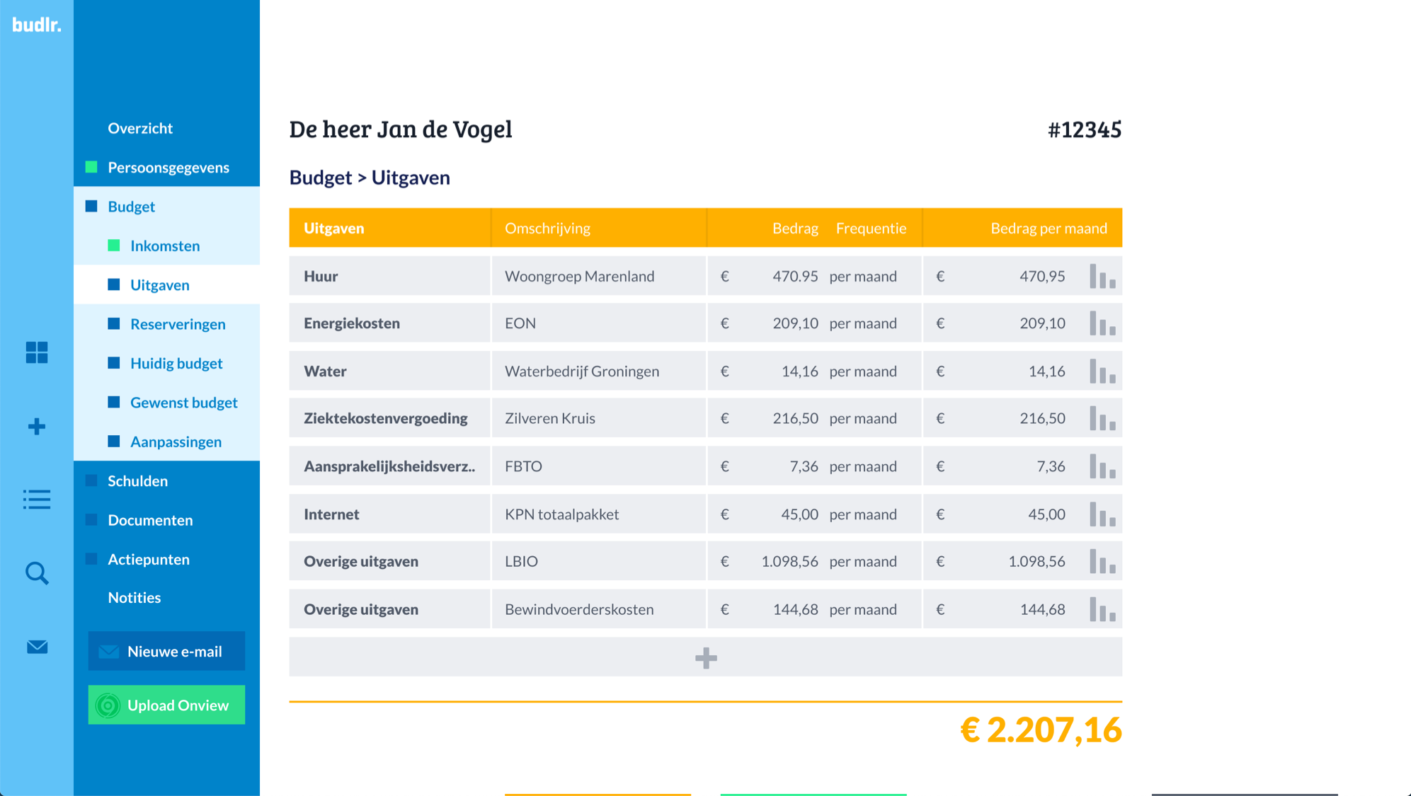Viewport: 1411px width, 796px height.
Task: Open the Schulden section in the sidebar
Action: click(x=137, y=481)
